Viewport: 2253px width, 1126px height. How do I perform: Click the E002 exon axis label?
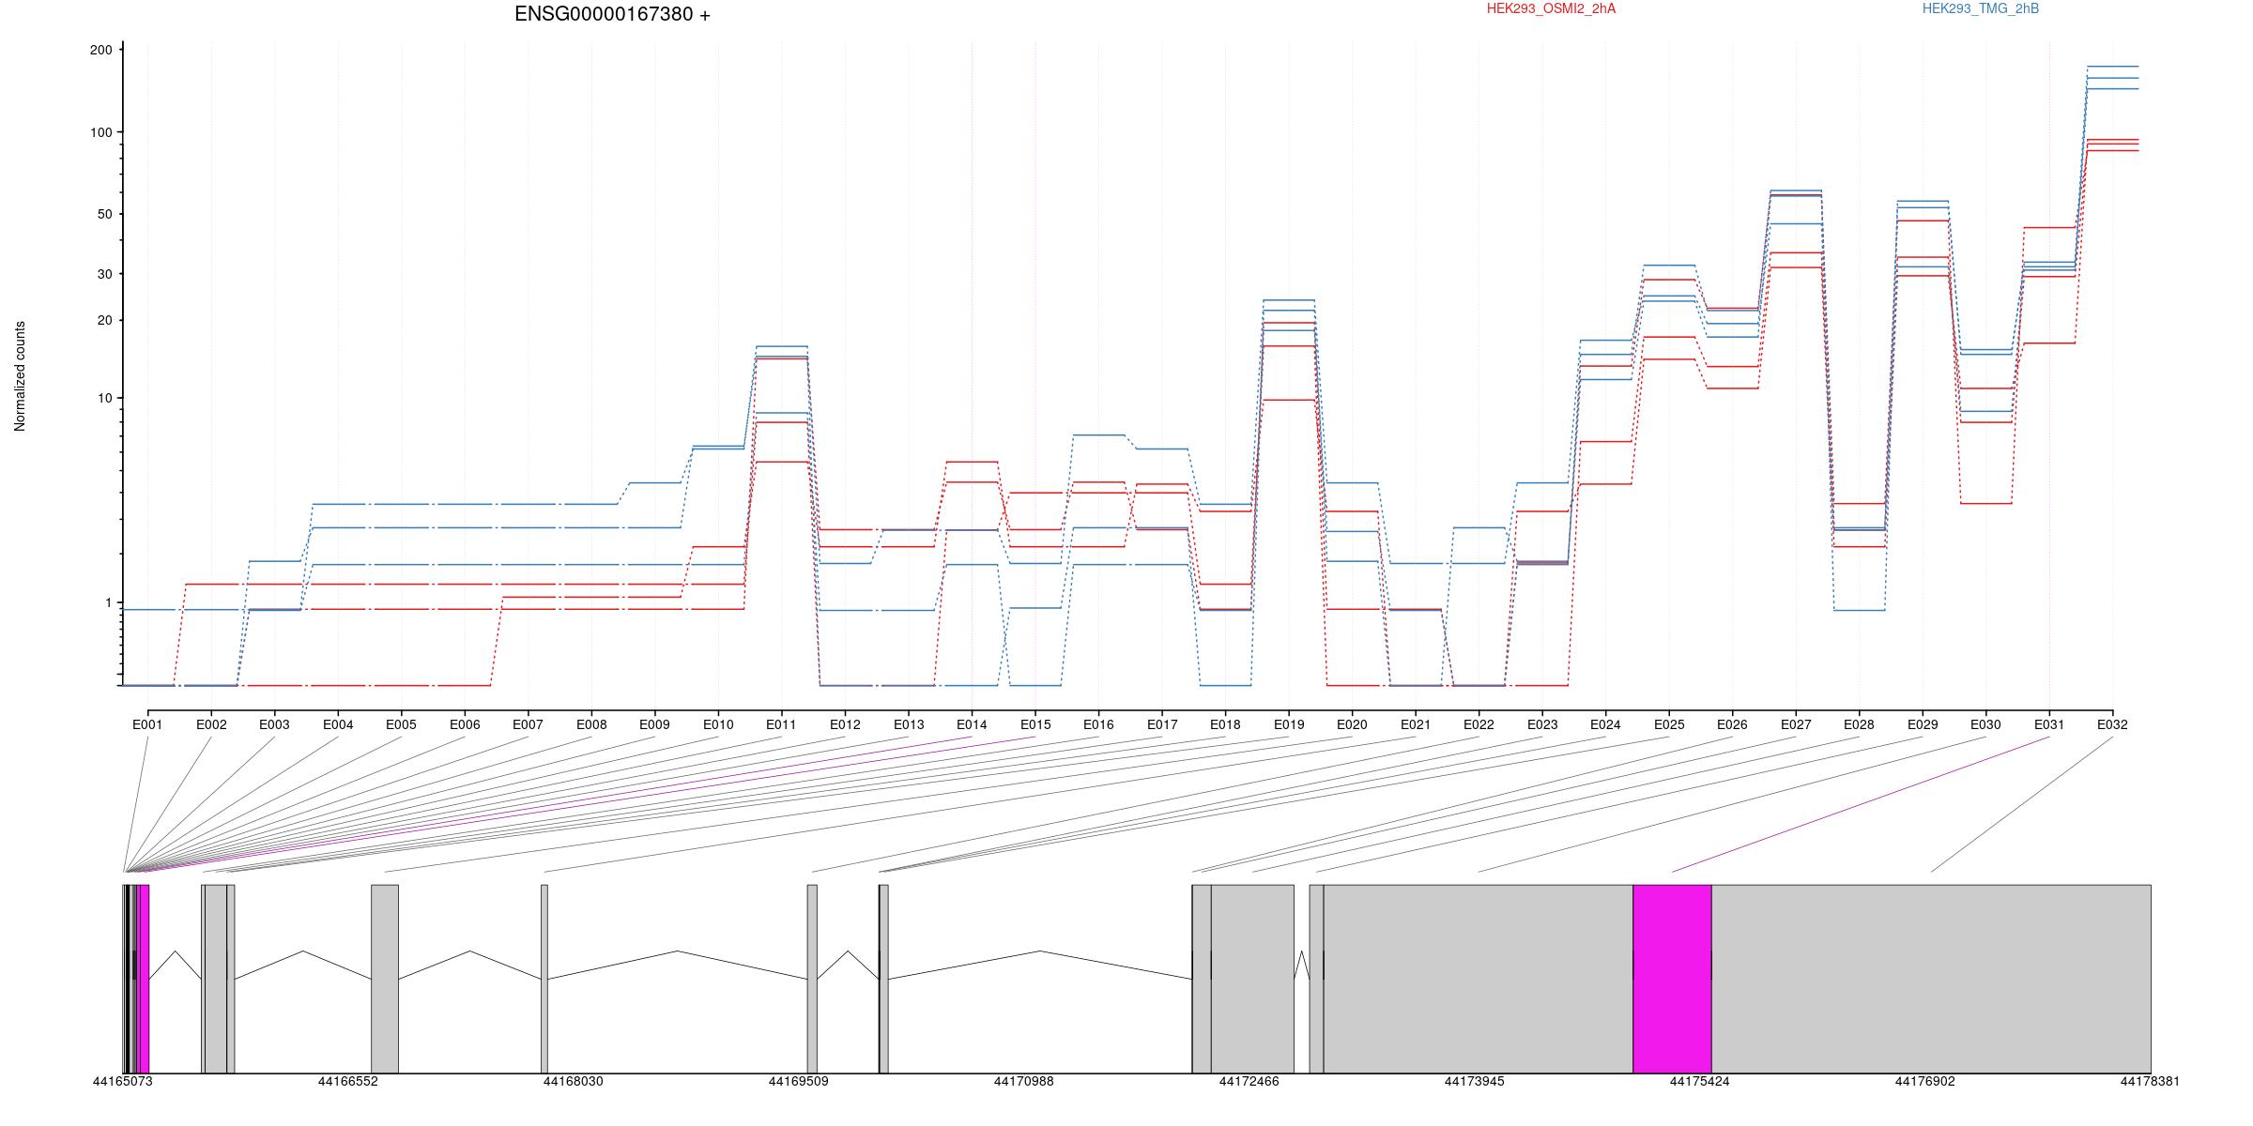211,724
